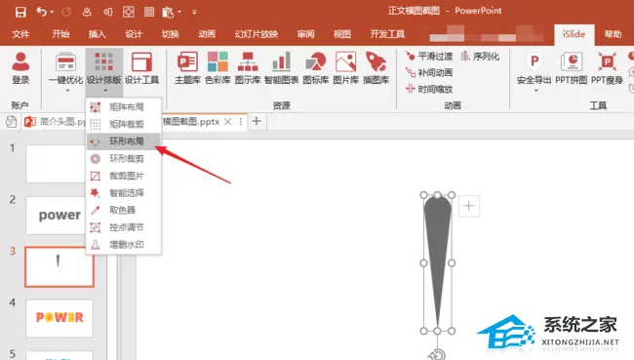Image resolution: width=634 pixels, height=360 pixels.
Task: Open the 图标库 icon library
Action: pyautogui.click(x=316, y=62)
